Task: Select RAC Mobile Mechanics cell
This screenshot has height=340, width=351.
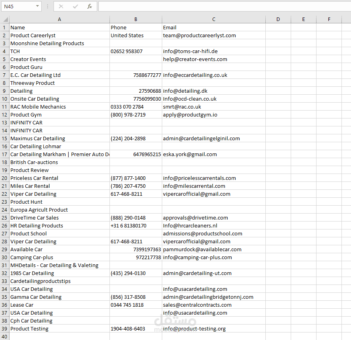Action: coord(59,107)
